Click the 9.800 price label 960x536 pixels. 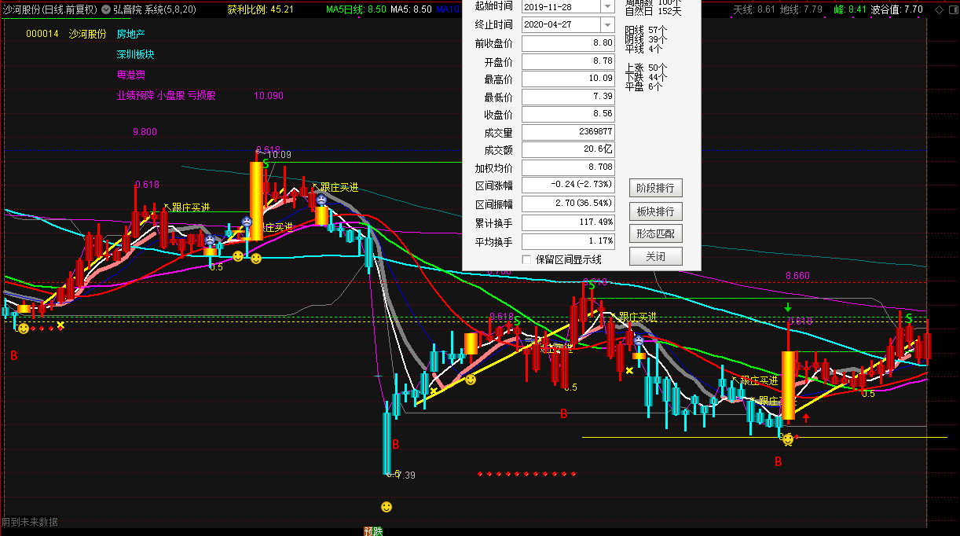point(145,132)
